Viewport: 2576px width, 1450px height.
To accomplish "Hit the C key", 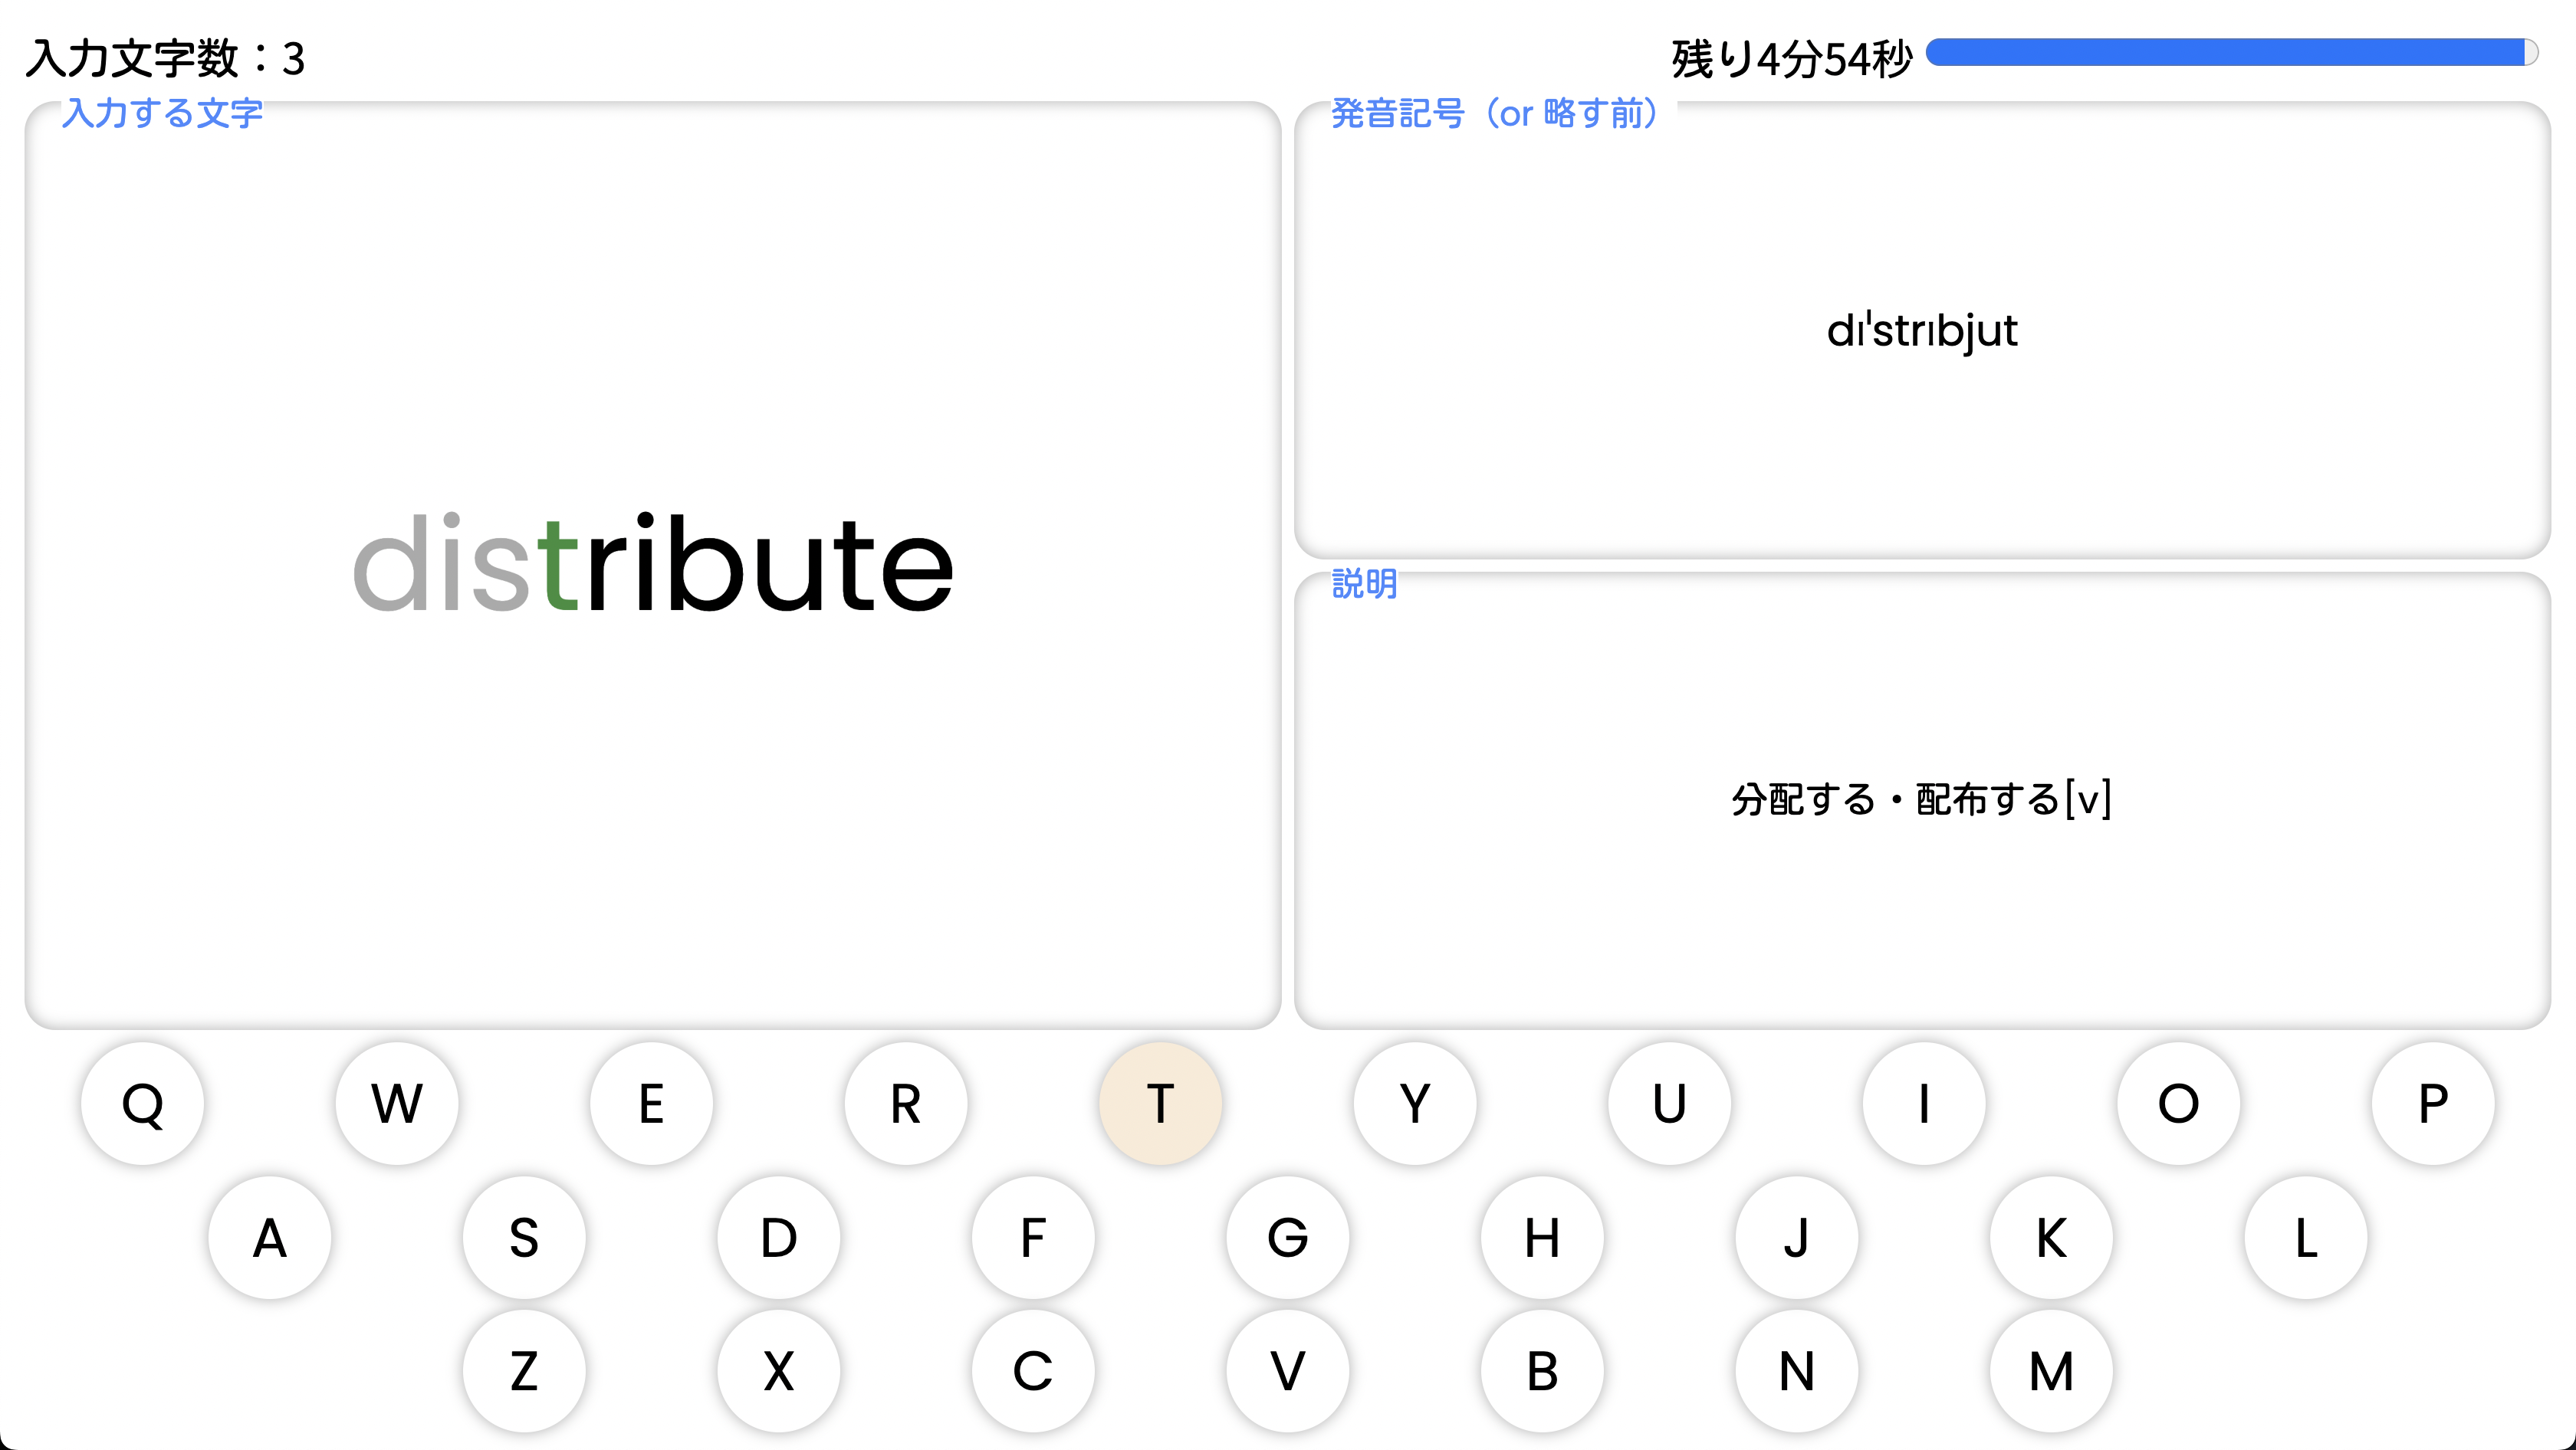I will click(1033, 1371).
